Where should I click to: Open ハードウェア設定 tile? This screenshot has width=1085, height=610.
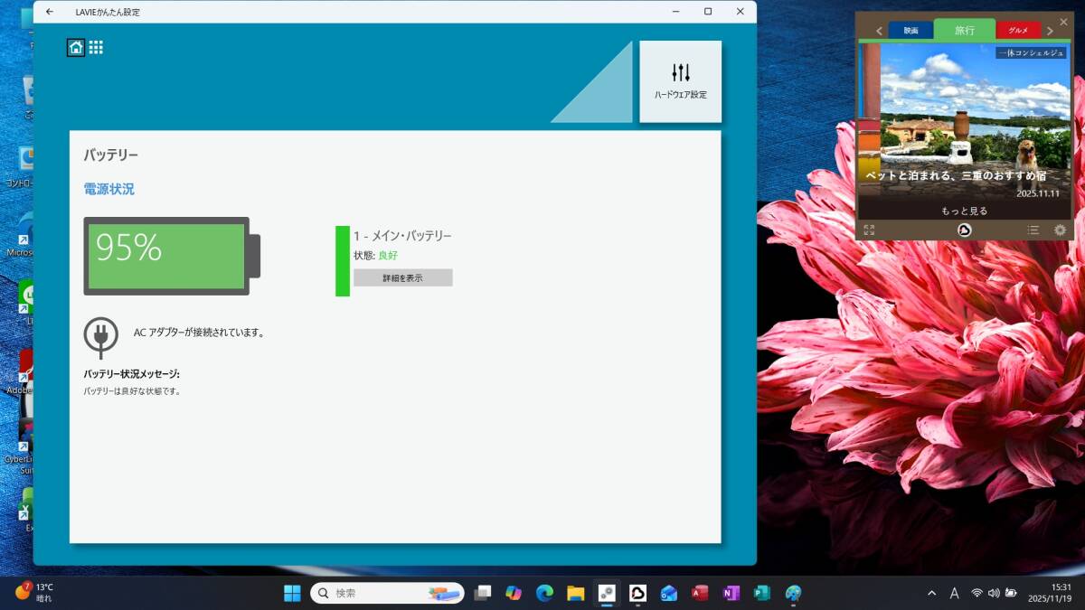(x=680, y=81)
